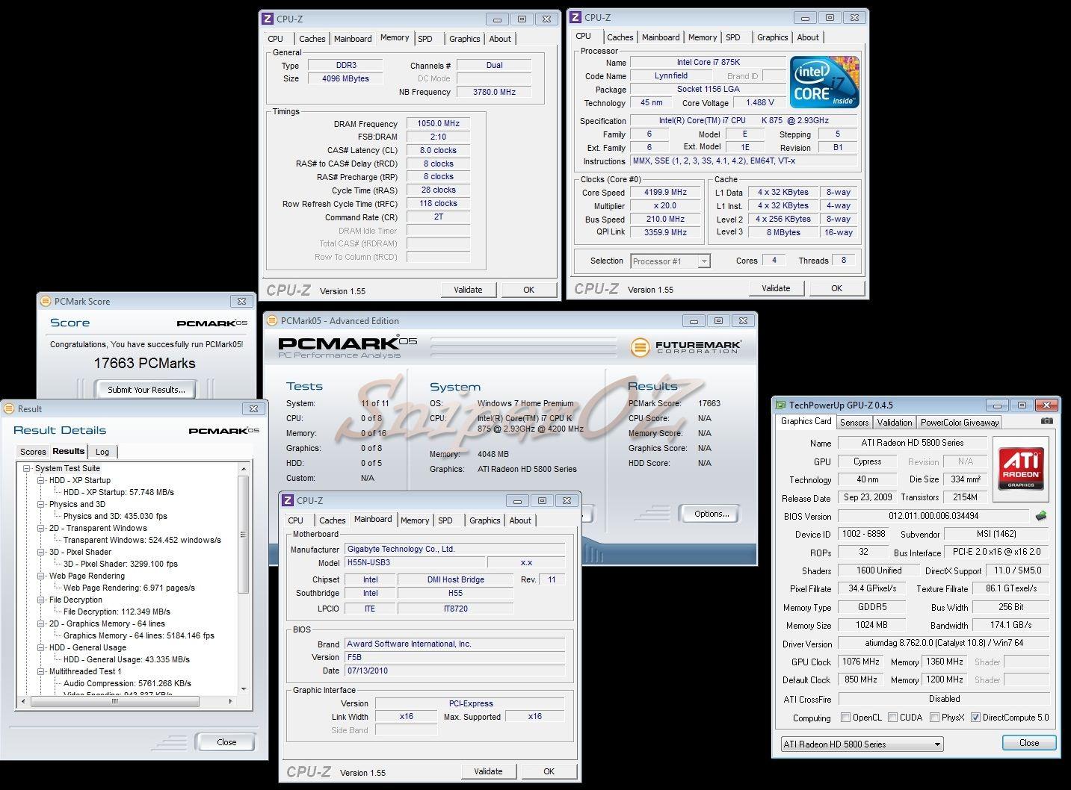The image size is (1071, 790).
Task: Collapse the 3D - Pixel Shader node
Action: [41, 553]
